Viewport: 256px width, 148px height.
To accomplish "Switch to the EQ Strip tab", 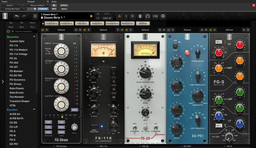I will (143, 24).
